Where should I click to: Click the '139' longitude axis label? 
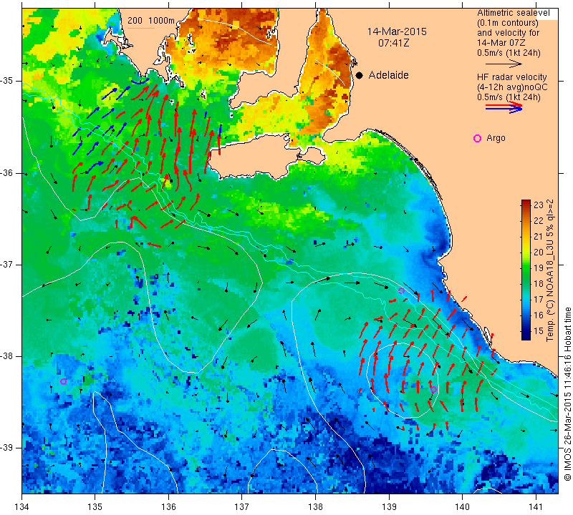[389, 507]
